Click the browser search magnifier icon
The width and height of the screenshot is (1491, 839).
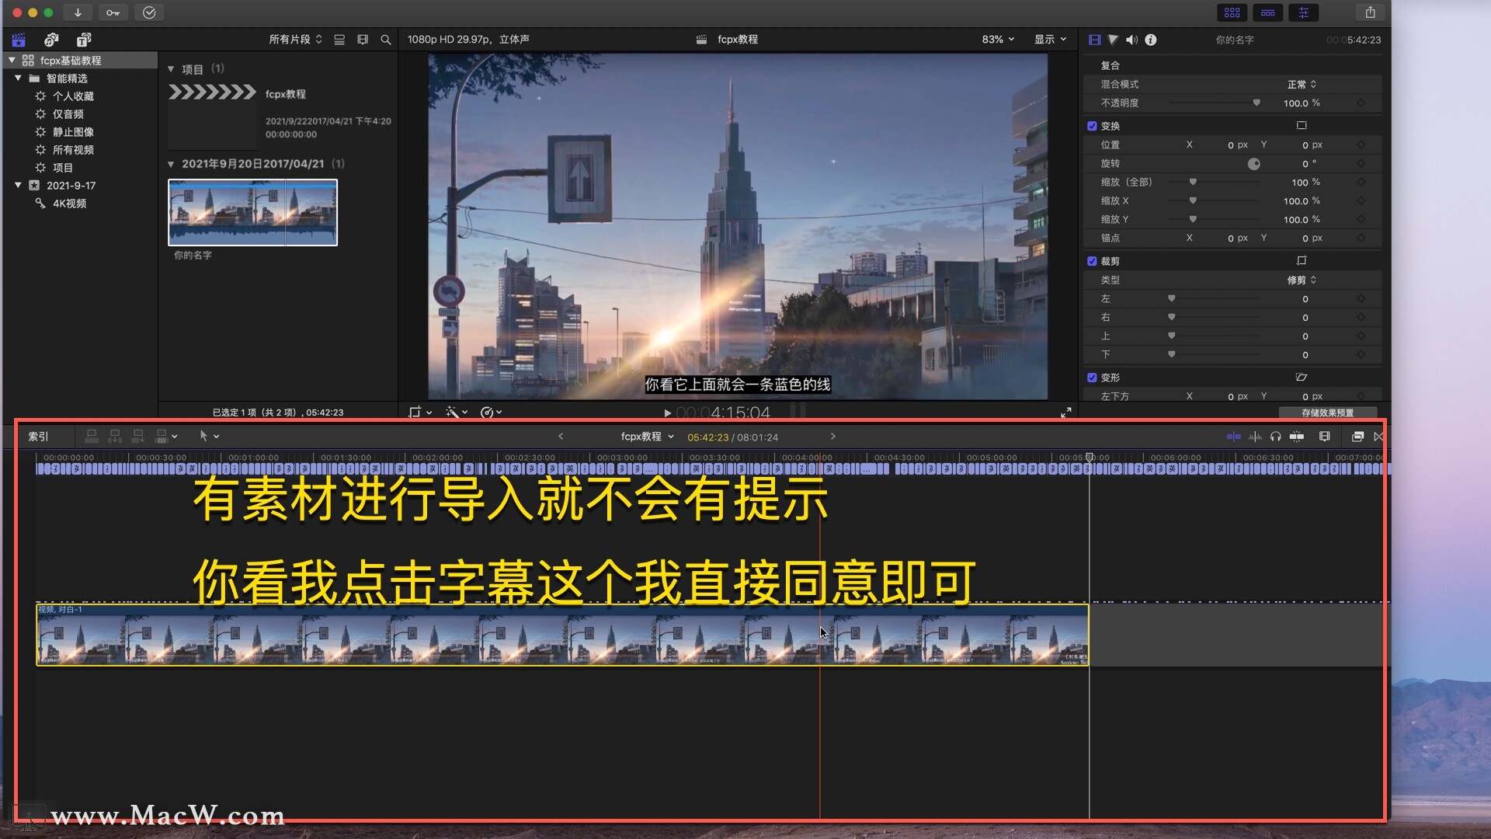pyautogui.click(x=386, y=40)
